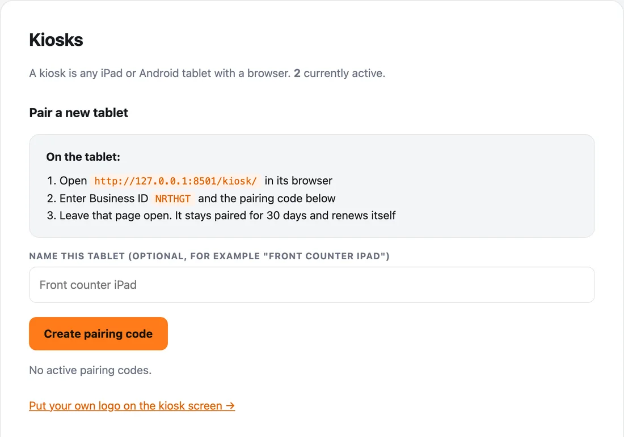Click the word Open in step one
Image resolution: width=624 pixels, height=437 pixels.
pyautogui.click(x=73, y=181)
